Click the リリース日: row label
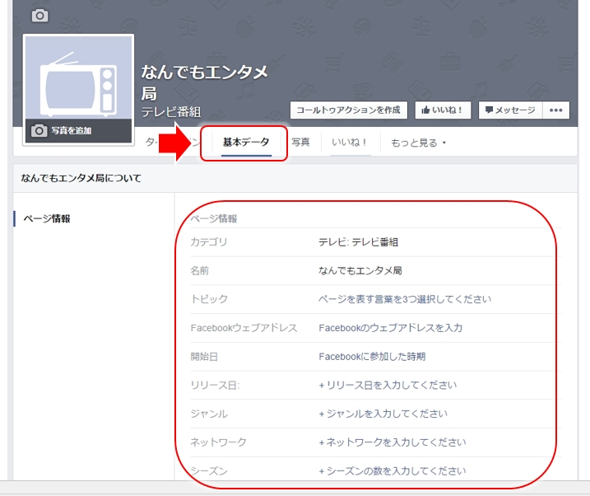This screenshot has height=496, width=590. click(x=215, y=385)
